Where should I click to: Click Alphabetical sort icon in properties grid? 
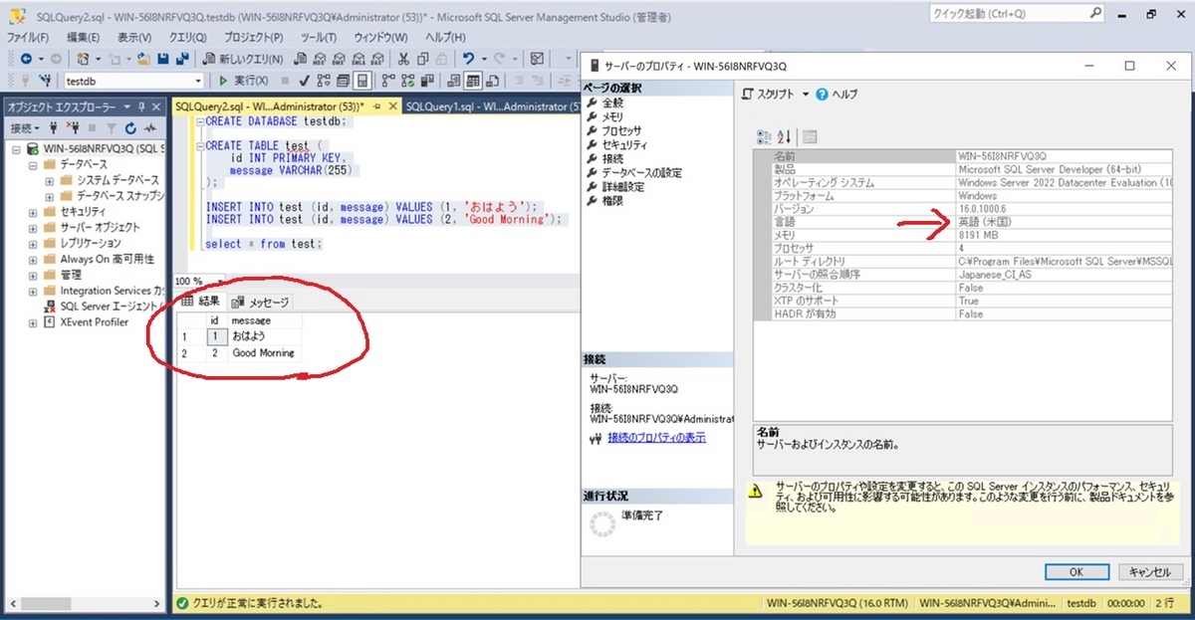784,136
